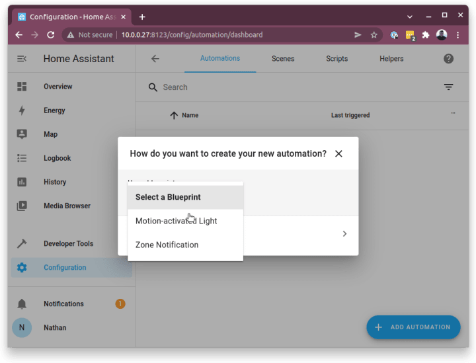Screen dimensions: 476x363
Task: Open Energy in the sidebar
Action: pos(71,110)
